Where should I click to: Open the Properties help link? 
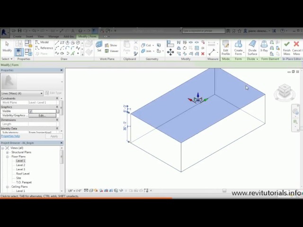click(10, 136)
